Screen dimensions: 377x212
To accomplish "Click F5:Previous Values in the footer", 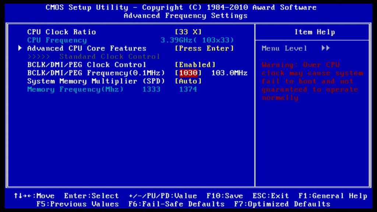I will (78, 204).
